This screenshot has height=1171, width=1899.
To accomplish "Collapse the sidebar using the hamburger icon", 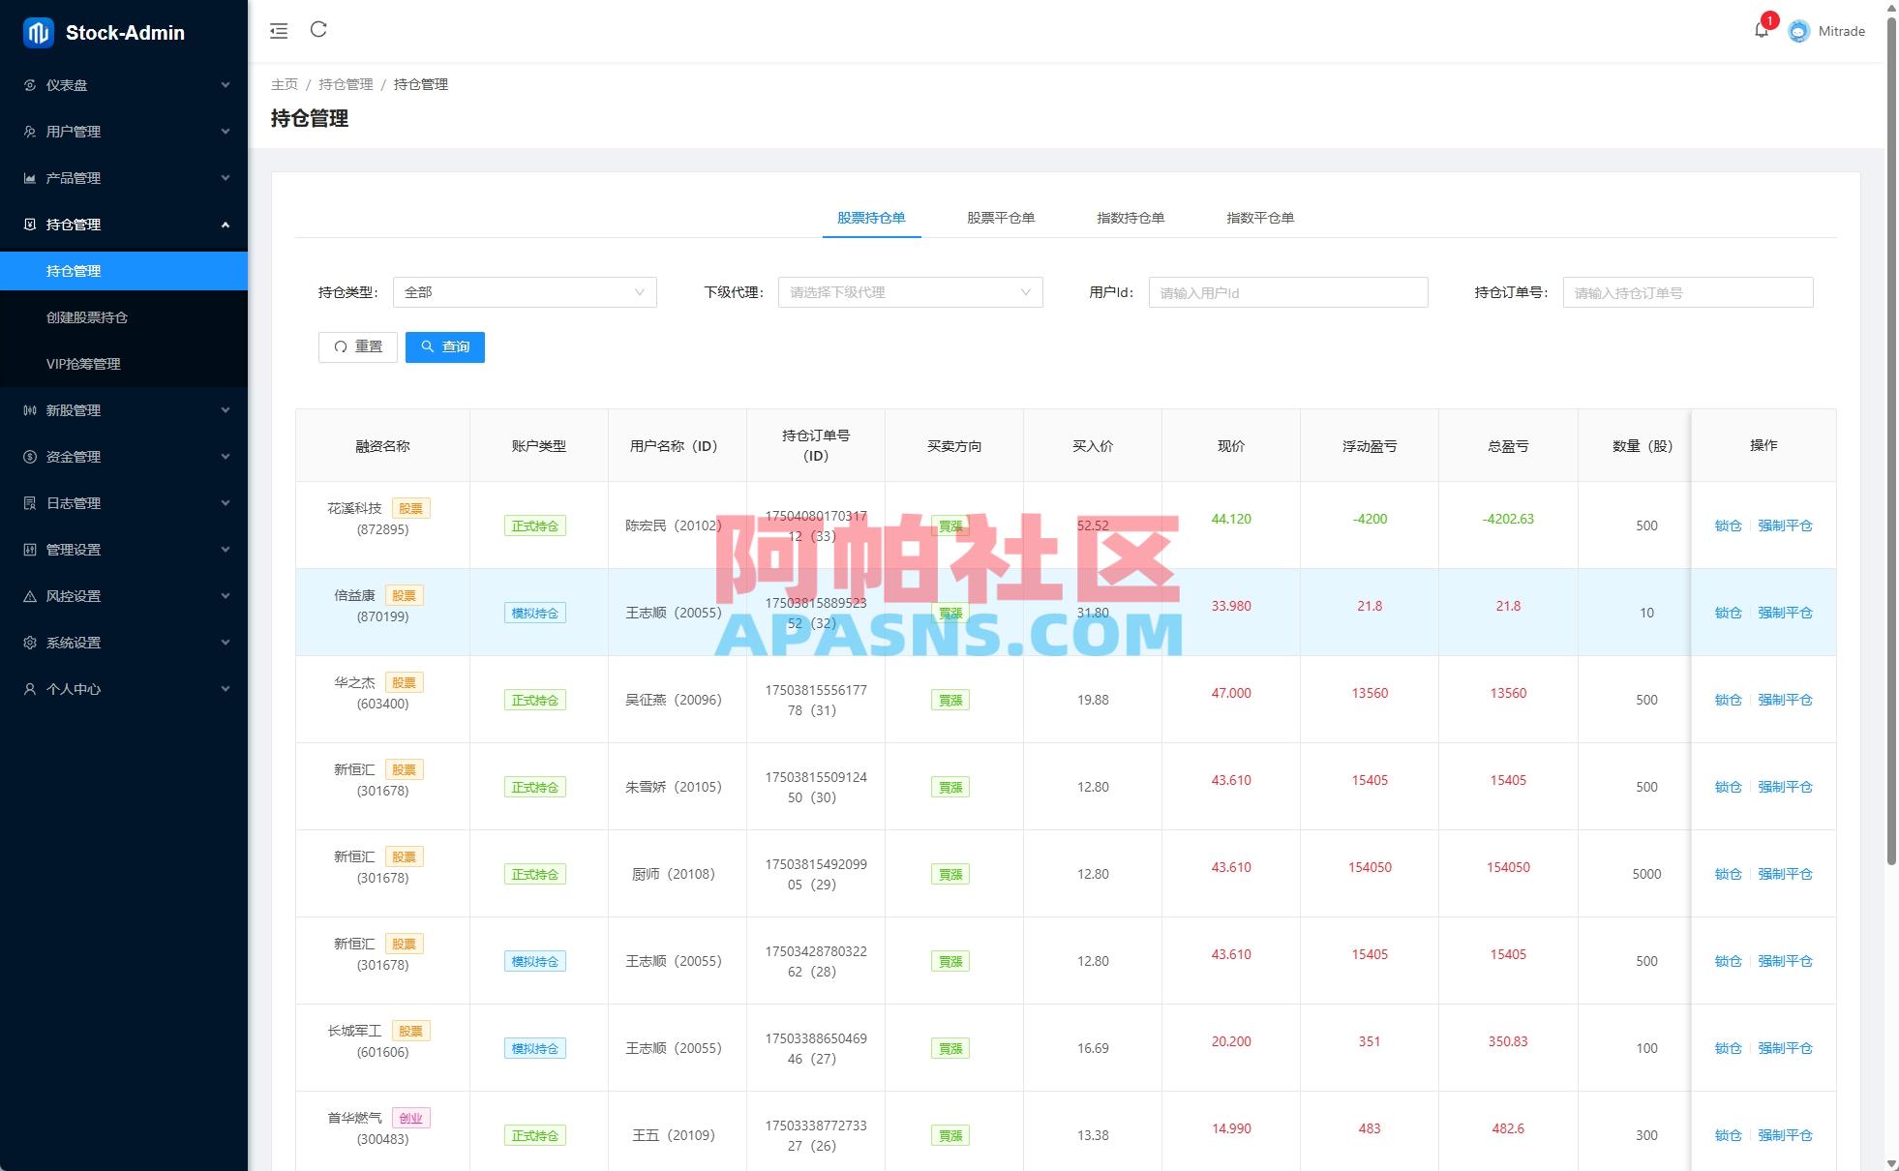I will click(x=279, y=30).
